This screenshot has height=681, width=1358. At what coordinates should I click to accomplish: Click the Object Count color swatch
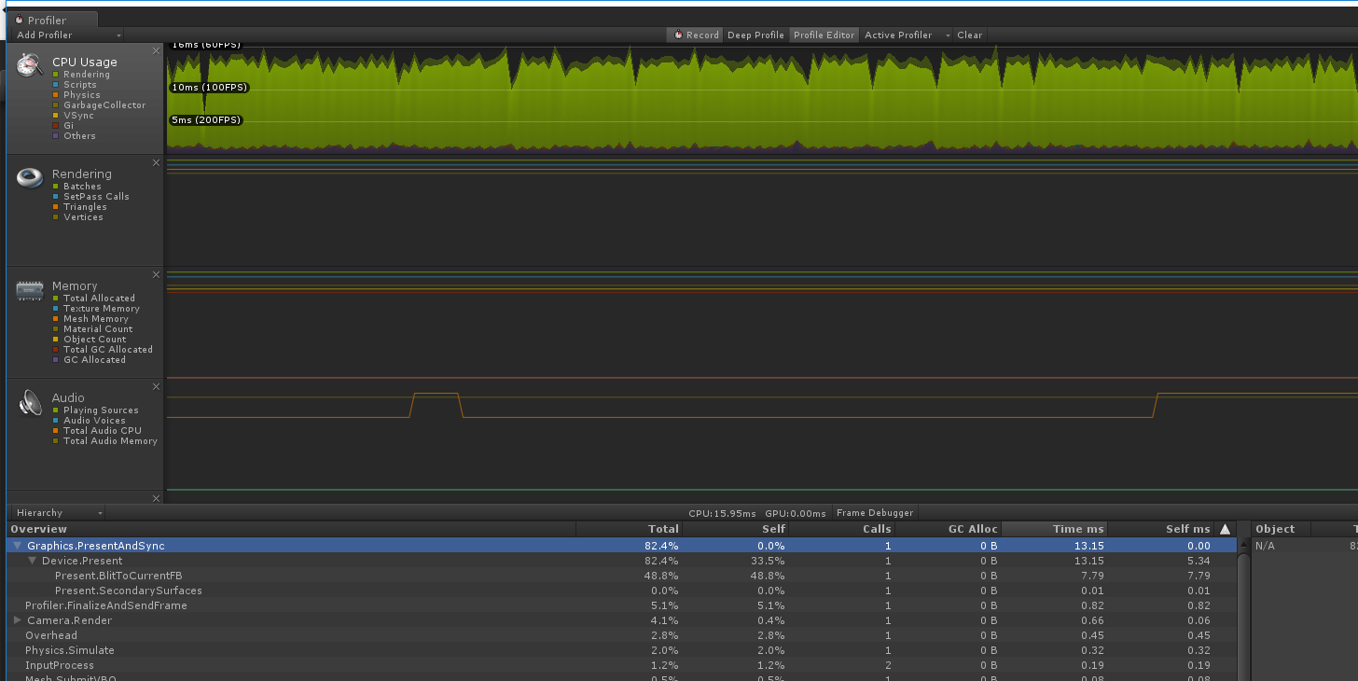(56, 340)
